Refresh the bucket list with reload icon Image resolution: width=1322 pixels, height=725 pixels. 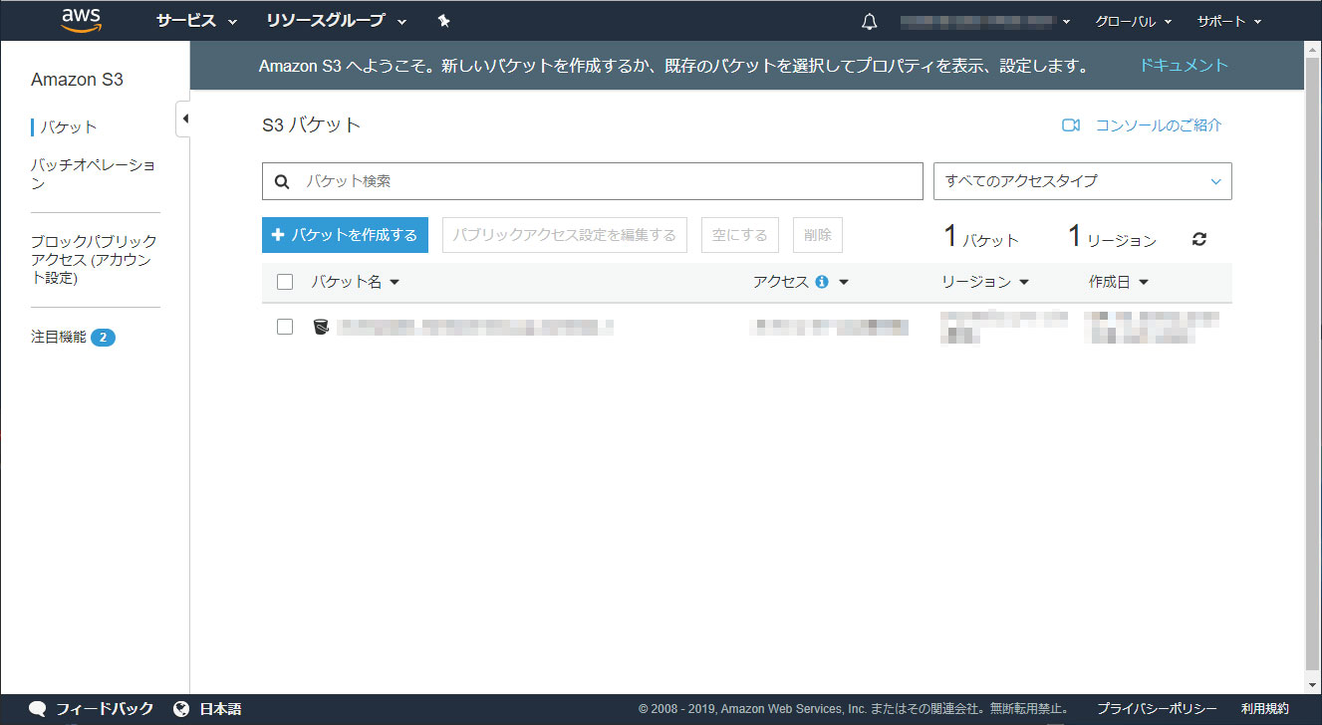click(x=1199, y=239)
